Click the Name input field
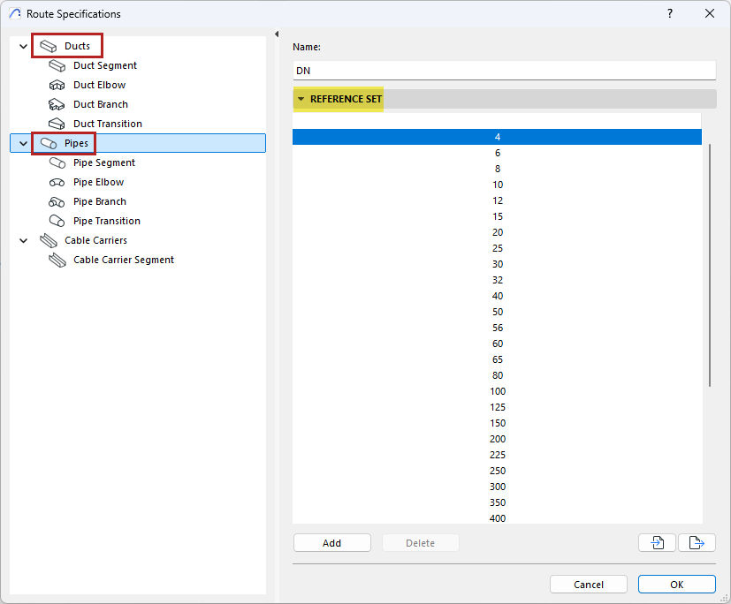The width and height of the screenshot is (731, 604). 504,71
